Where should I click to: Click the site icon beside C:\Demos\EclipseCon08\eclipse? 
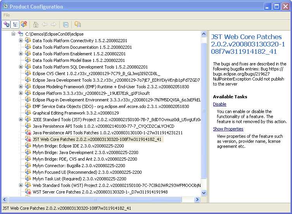coord(20,34)
